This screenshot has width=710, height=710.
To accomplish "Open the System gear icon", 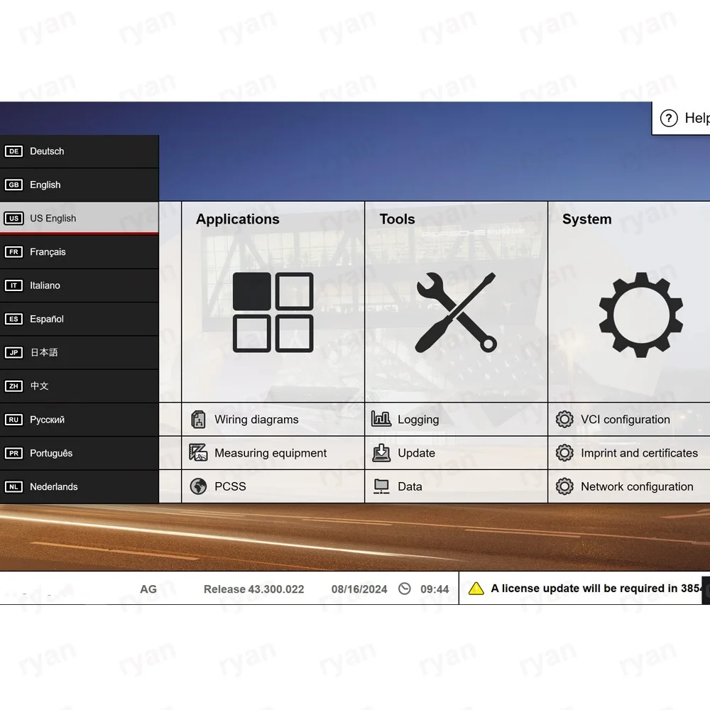I will (640, 313).
